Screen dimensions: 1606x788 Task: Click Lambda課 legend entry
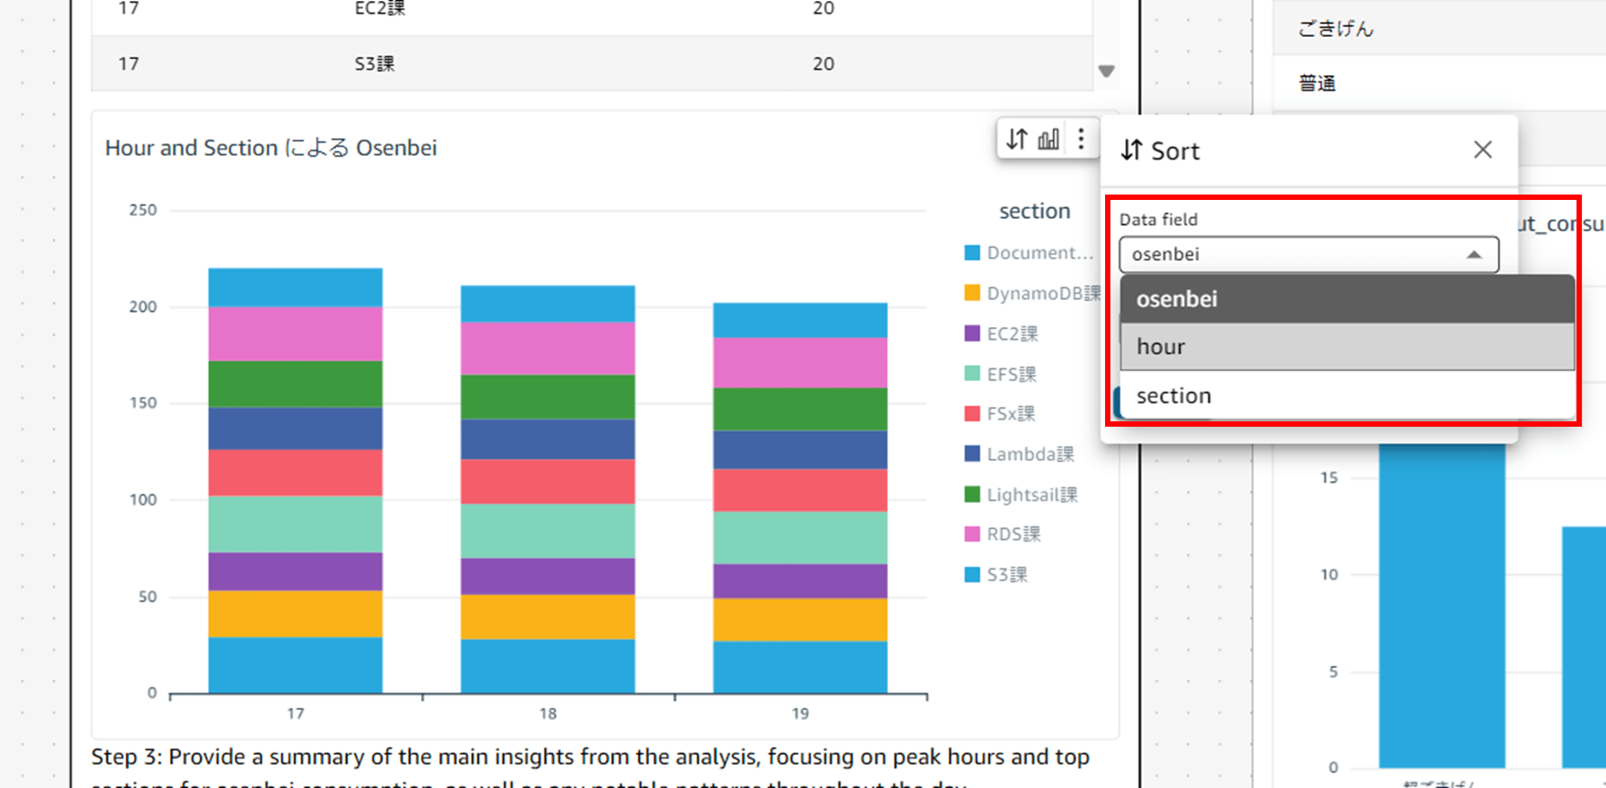(x=1019, y=454)
